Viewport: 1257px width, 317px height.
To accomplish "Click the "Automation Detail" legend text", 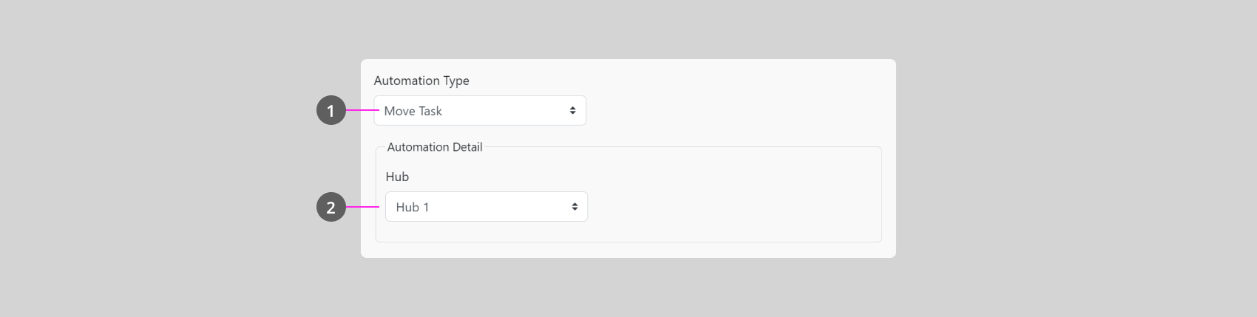I will [435, 147].
